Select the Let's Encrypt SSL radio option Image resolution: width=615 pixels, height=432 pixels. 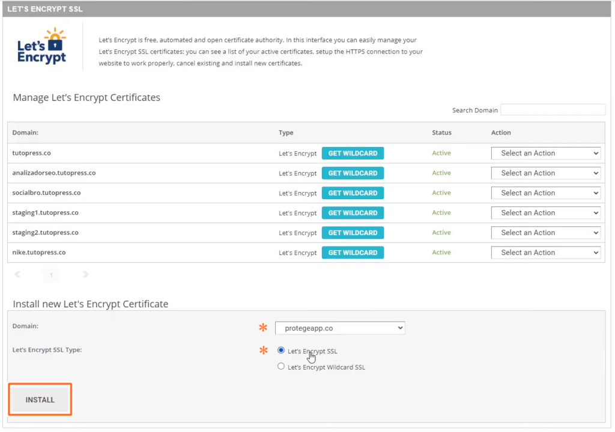(x=281, y=350)
